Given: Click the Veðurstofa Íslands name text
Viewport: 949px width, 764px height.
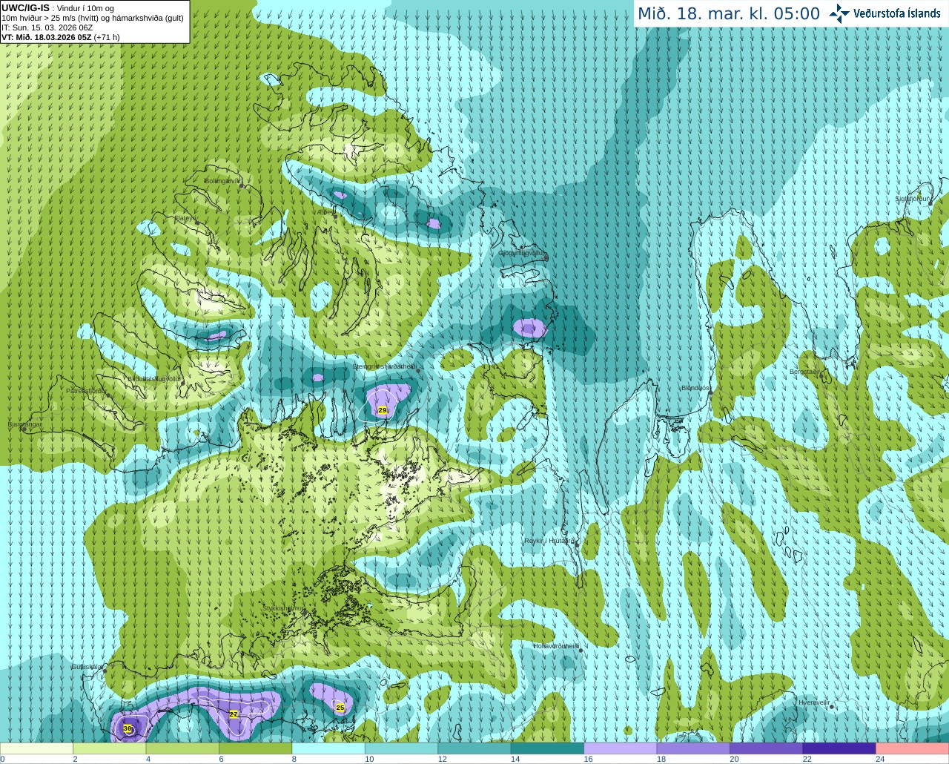Looking at the screenshot, I should pos(897,13).
